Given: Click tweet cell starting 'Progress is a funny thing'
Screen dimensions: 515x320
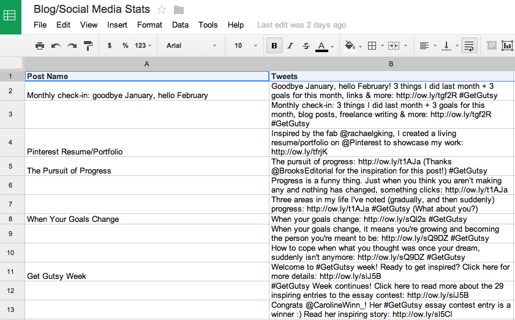Looking at the screenshot, I should click(392, 185).
